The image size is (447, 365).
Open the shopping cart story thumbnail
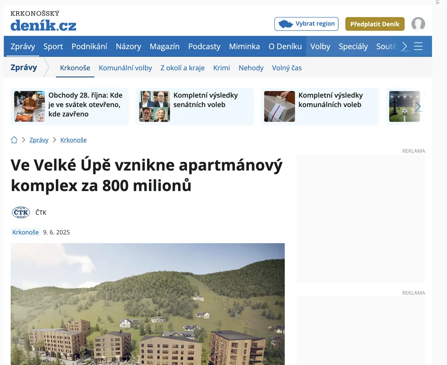tap(29, 106)
